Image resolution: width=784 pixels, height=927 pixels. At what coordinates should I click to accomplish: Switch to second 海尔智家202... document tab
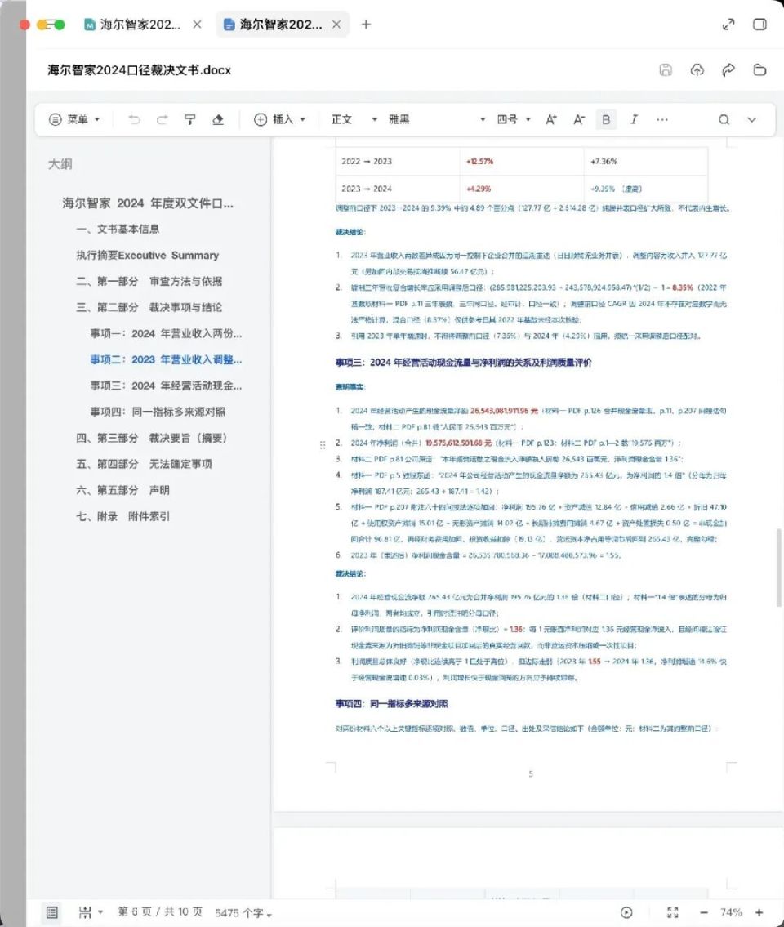pos(274,25)
